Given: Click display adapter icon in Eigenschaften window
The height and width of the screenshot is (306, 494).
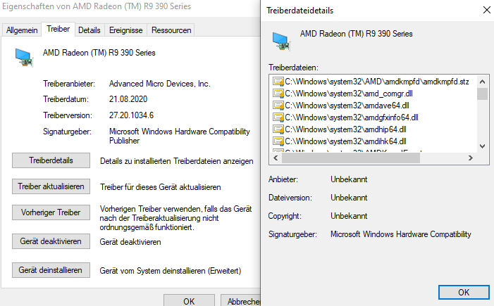Looking at the screenshot, I should (x=24, y=58).
